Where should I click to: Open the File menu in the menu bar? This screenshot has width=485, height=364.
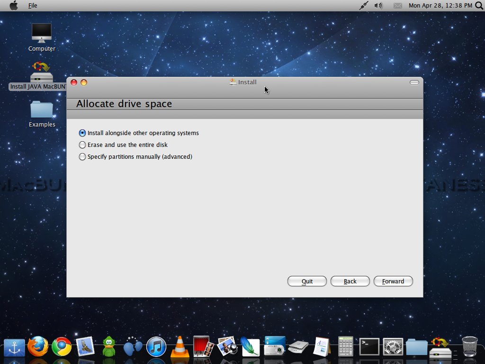[x=33, y=6]
